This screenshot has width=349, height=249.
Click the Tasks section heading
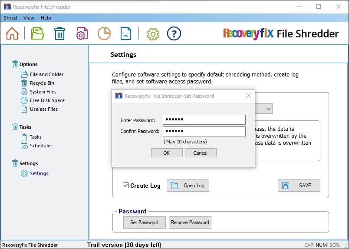tap(25, 127)
